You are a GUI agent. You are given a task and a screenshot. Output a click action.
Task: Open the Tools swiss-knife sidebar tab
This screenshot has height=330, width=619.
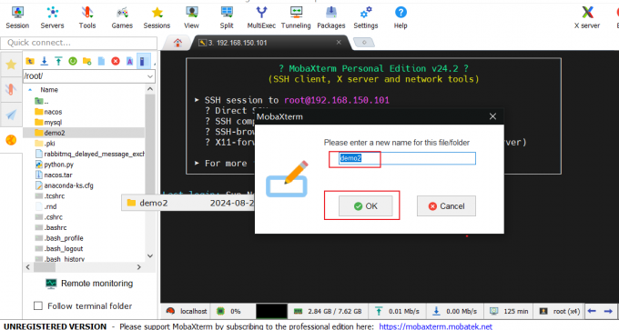11,89
